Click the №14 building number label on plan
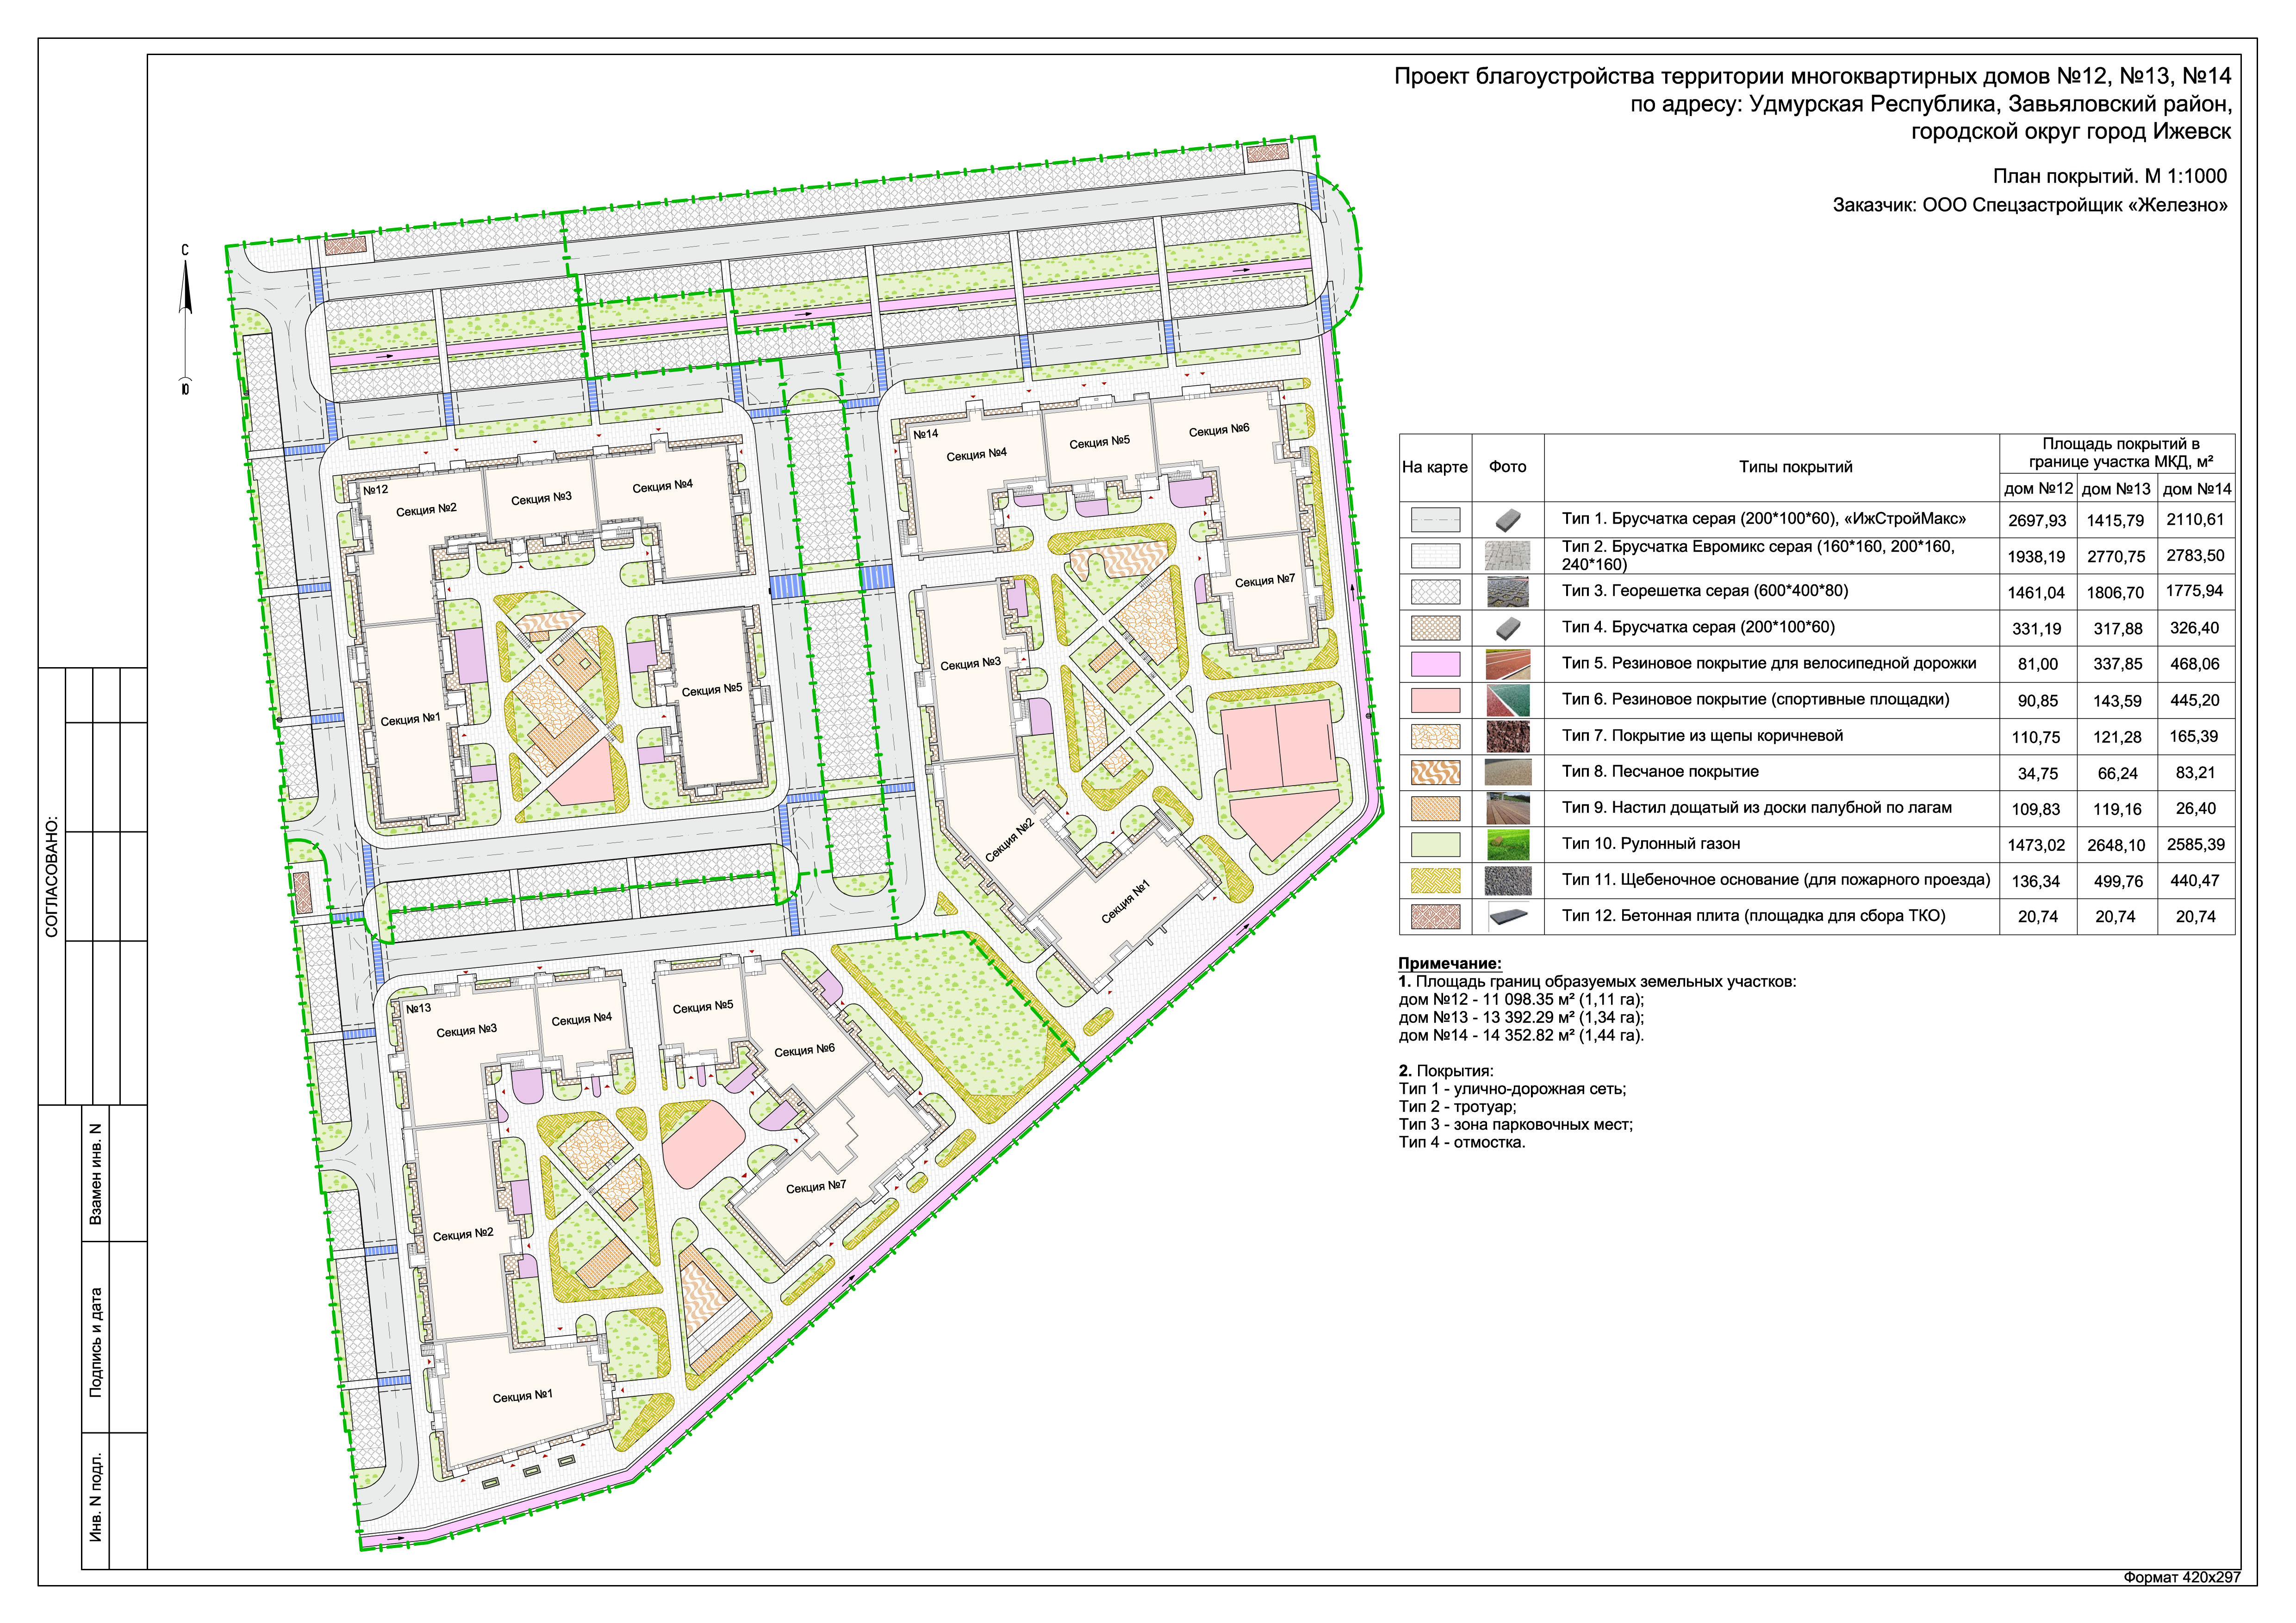Screen dimensions: 2296x1623 coord(925,435)
